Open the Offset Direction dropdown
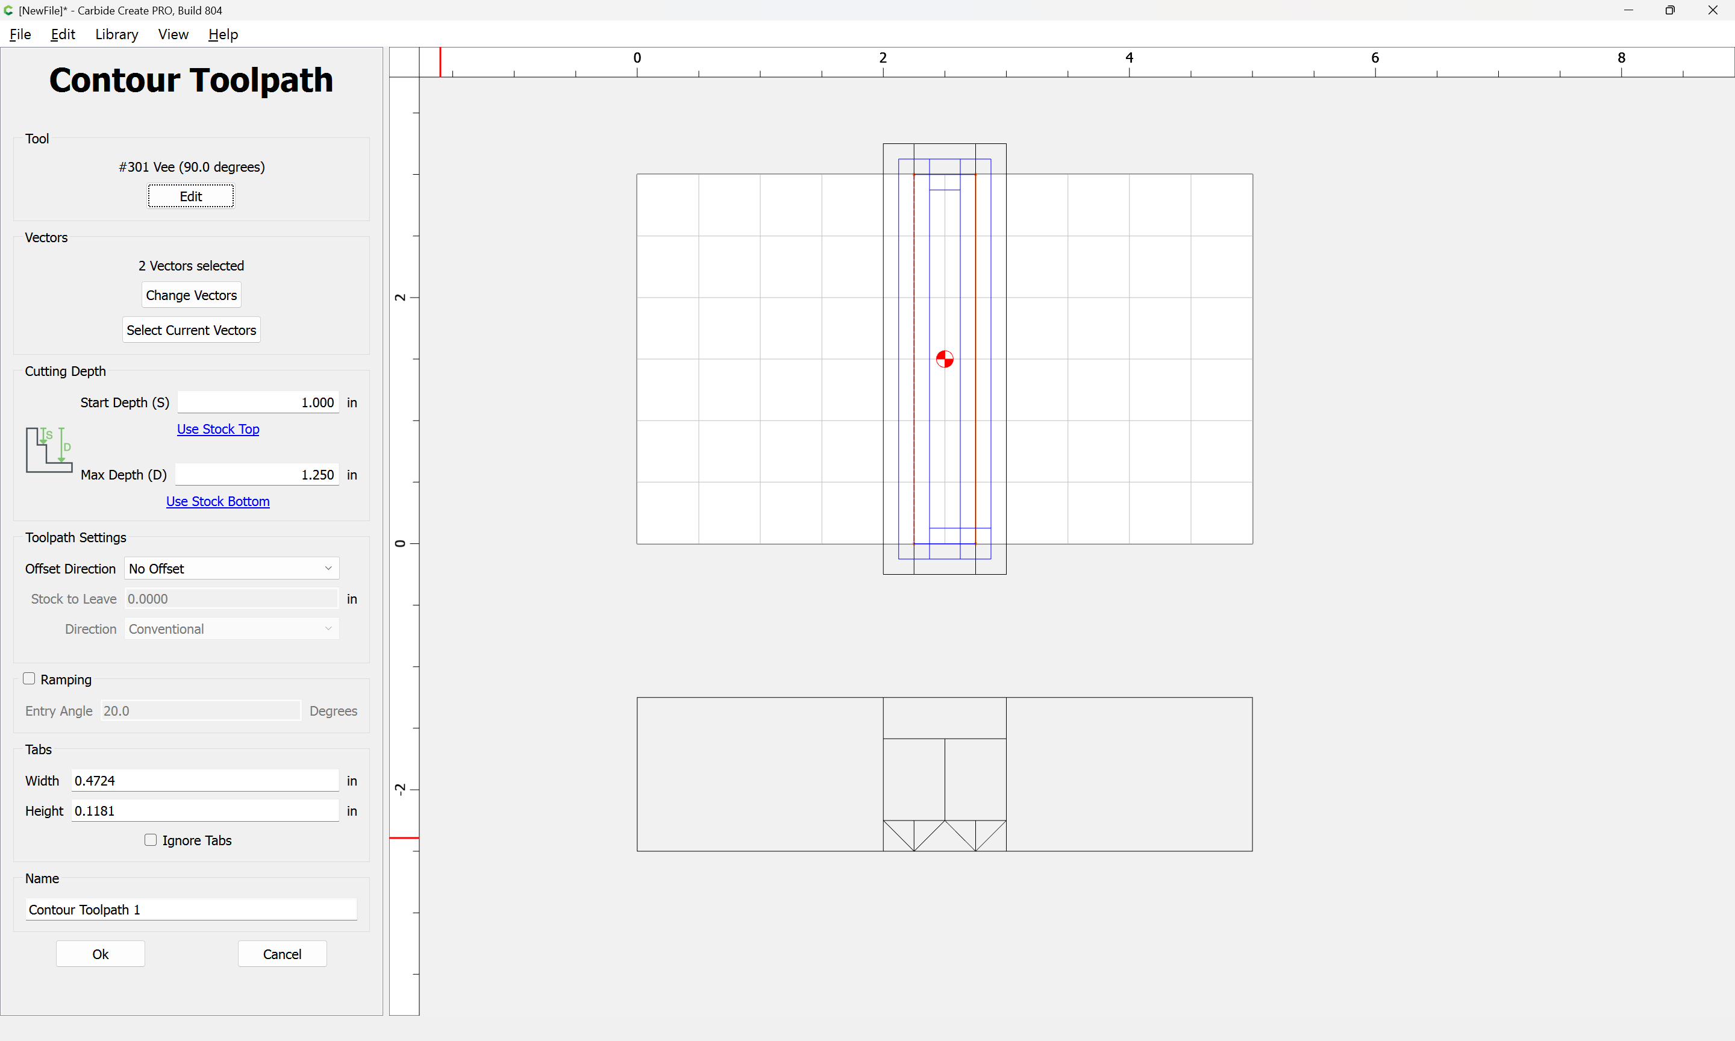This screenshot has height=1041, width=1735. coord(231,568)
